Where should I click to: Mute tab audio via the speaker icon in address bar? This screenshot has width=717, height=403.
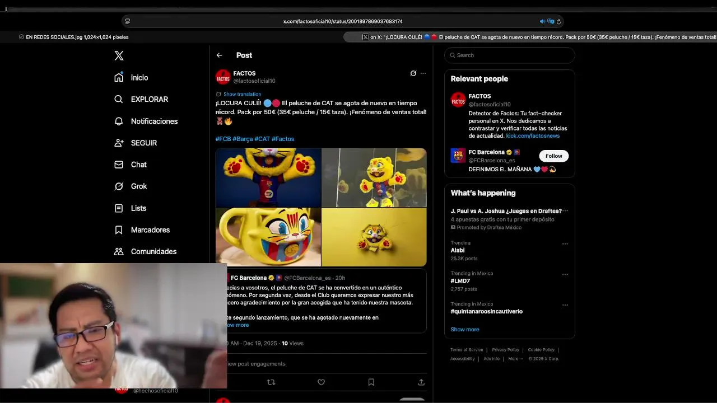click(x=542, y=21)
